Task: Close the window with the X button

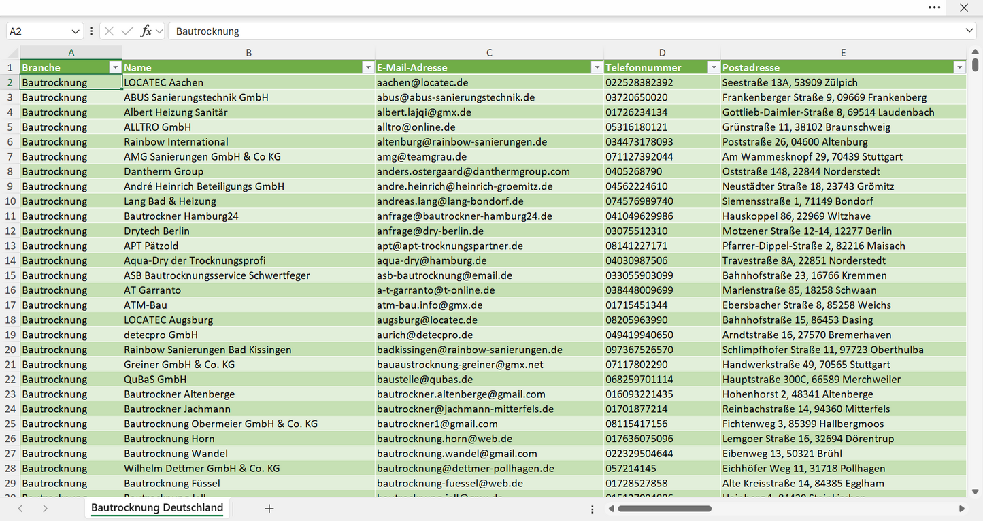Action: point(964,7)
